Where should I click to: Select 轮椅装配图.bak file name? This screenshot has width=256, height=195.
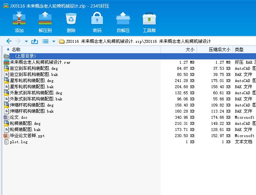(x=25, y=130)
